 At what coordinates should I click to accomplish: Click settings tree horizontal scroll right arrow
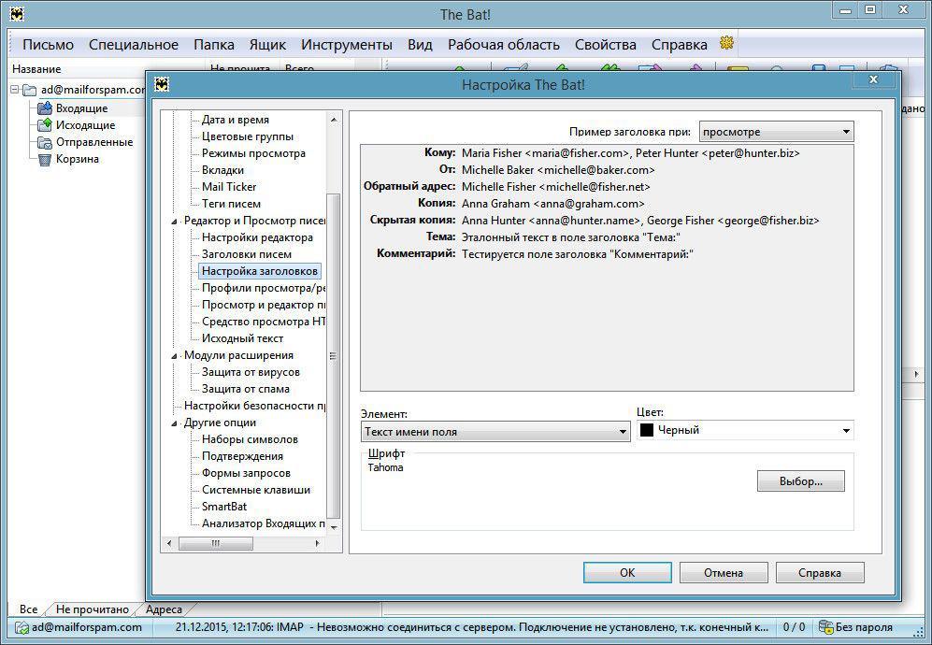[318, 543]
